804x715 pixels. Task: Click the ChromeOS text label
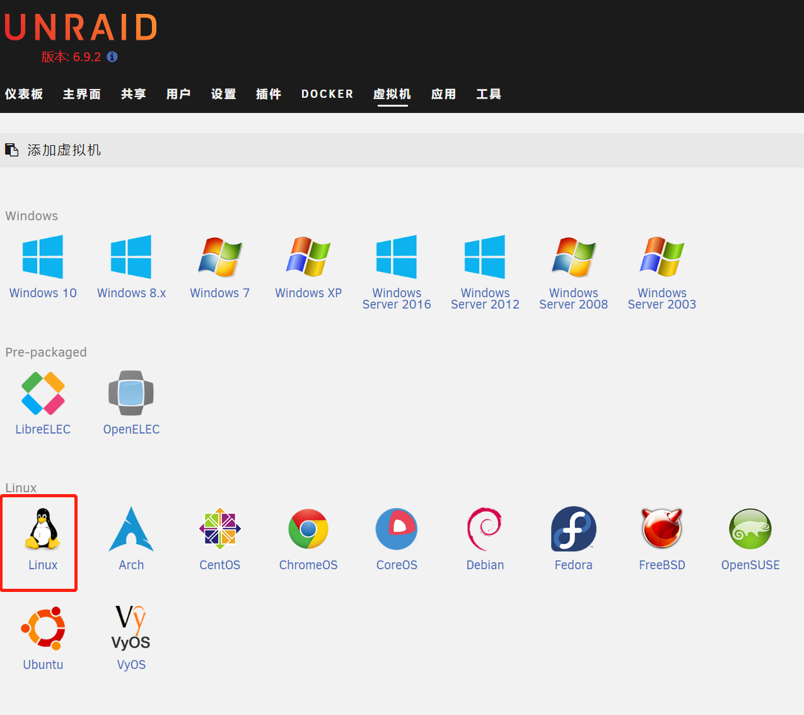pyautogui.click(x=308, y=565)
